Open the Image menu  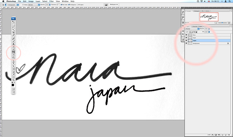click(x=31, y=1)
